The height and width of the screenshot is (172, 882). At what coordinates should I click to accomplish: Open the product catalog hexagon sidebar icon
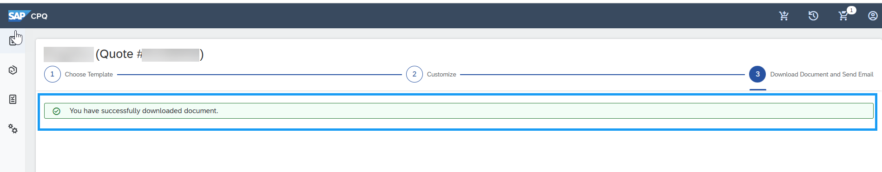(13, 70)
